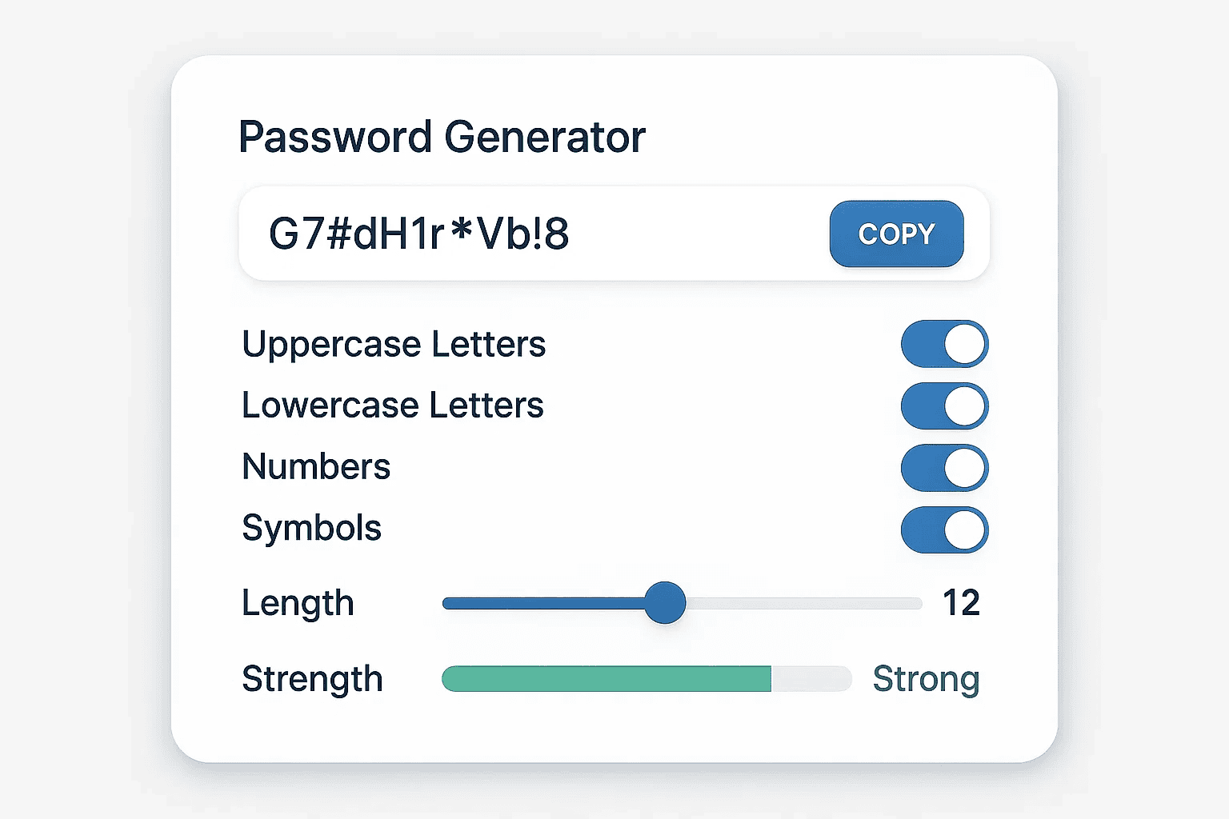Turn off the Lowercase Letters switch
This screenshot has height=819, width=1229.
944,406
